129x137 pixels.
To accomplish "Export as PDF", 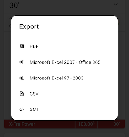I will coord(64,47).
